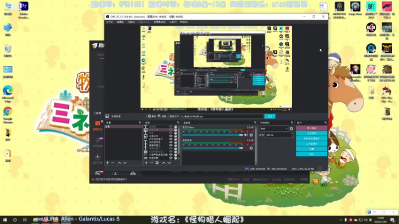The image size is (399, 224).
Task: Pop out the Audio Mixer dock icon
Action: 255,122
